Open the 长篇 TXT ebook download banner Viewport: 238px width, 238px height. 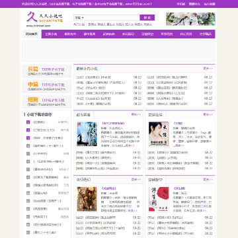click(46, 71)
